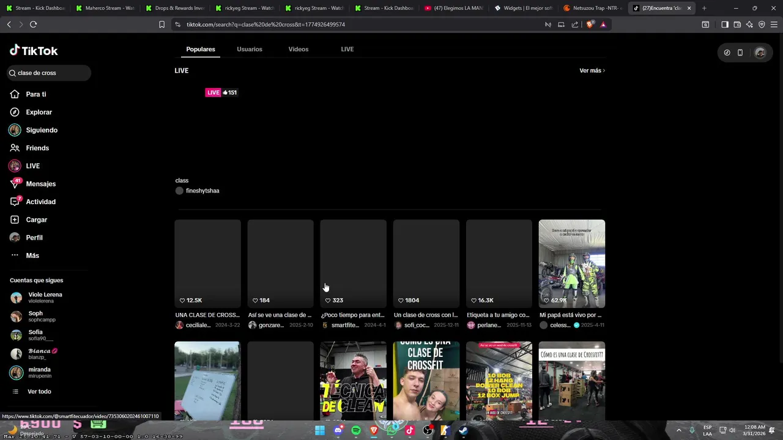Open Técnica de Clean video thumbnail
The image size is (783, 440).
click(x=353, y=381)
